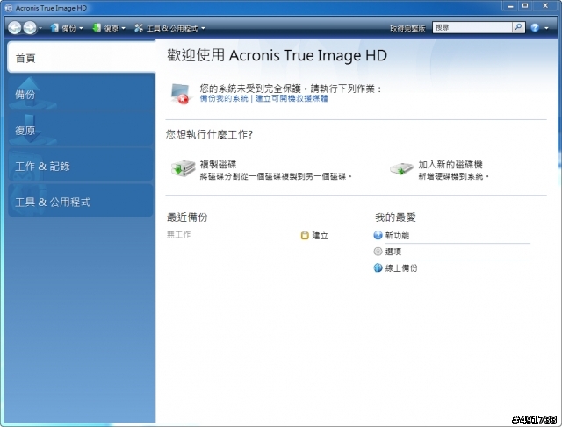562x427 pixels.
Task: Click the 複製磁碟 disk icon
Action: (183, 167)
